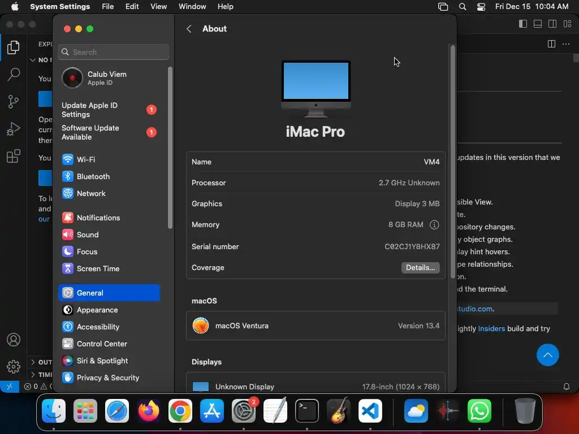Click the macOS Ventura row
Viewport: 579px width, 434px height.
click(x=316, y=326)
